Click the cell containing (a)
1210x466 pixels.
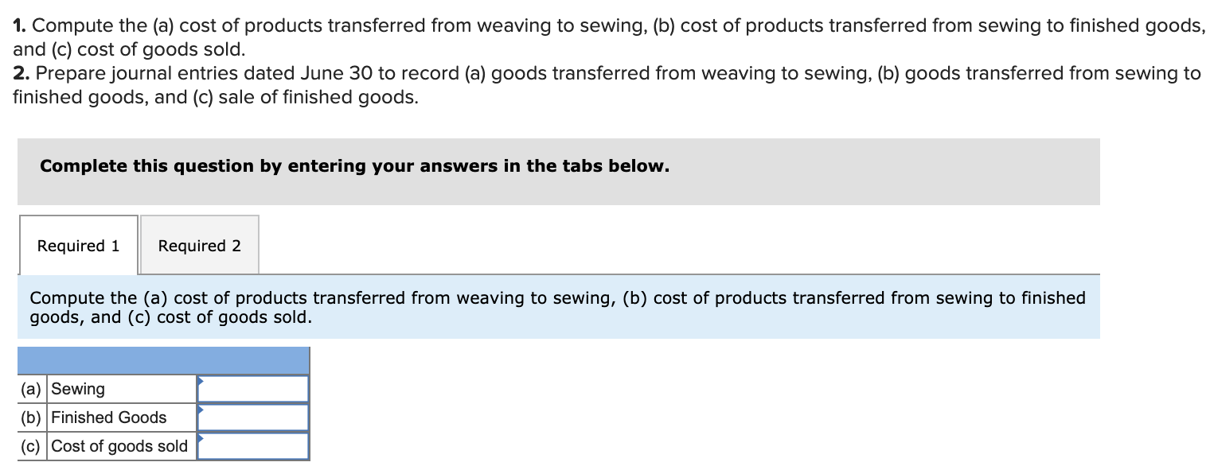pos(32,388)
